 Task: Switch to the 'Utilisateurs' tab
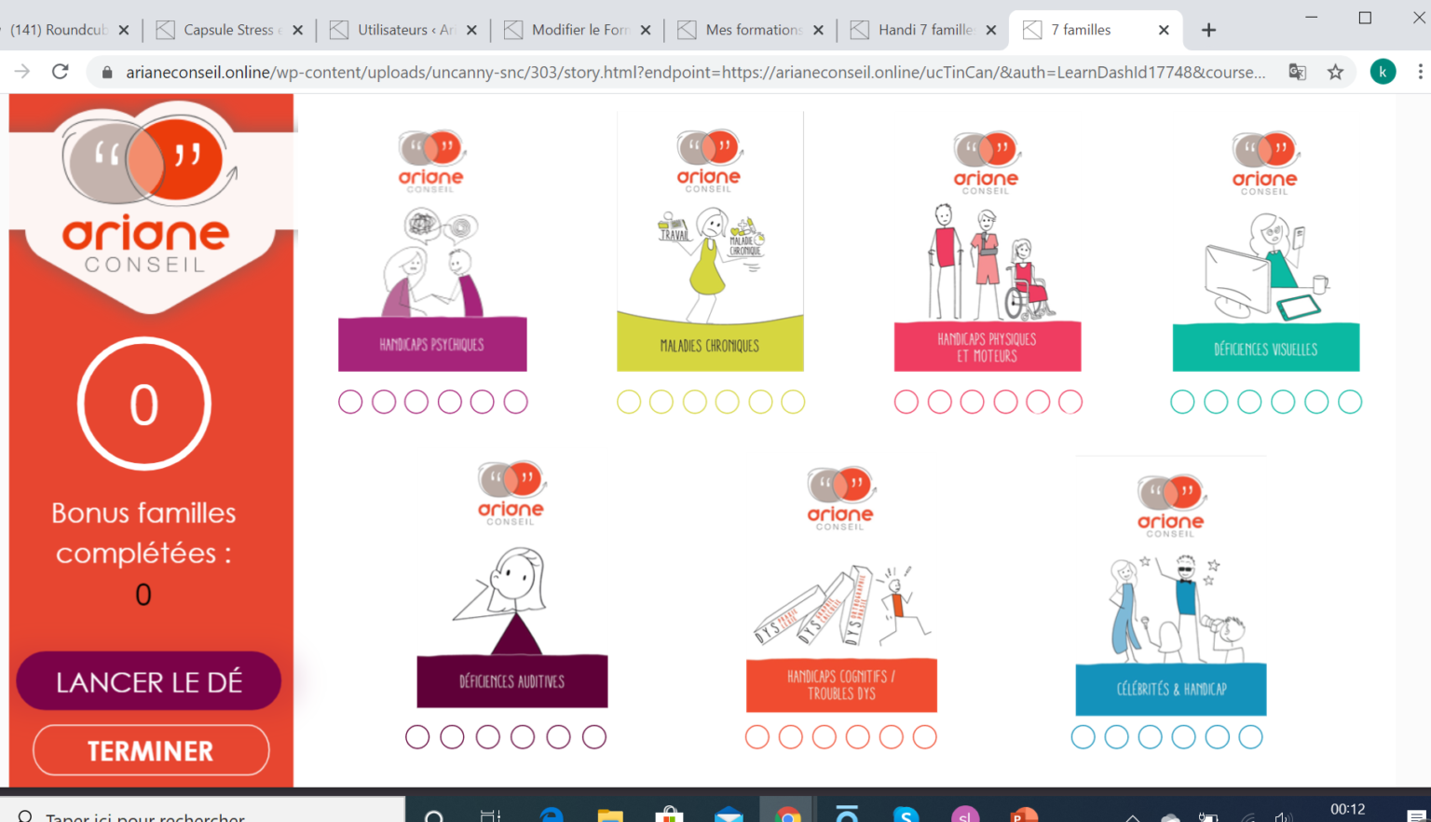[405, 30]
